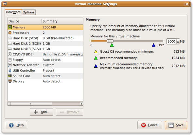The image size is (193, 135).
Task: Click the '1024 MB' recommended memory value
Action: (x=178, y=58)
